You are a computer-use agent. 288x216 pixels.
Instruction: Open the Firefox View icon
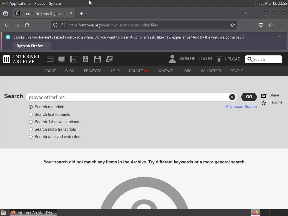(6, 13)
